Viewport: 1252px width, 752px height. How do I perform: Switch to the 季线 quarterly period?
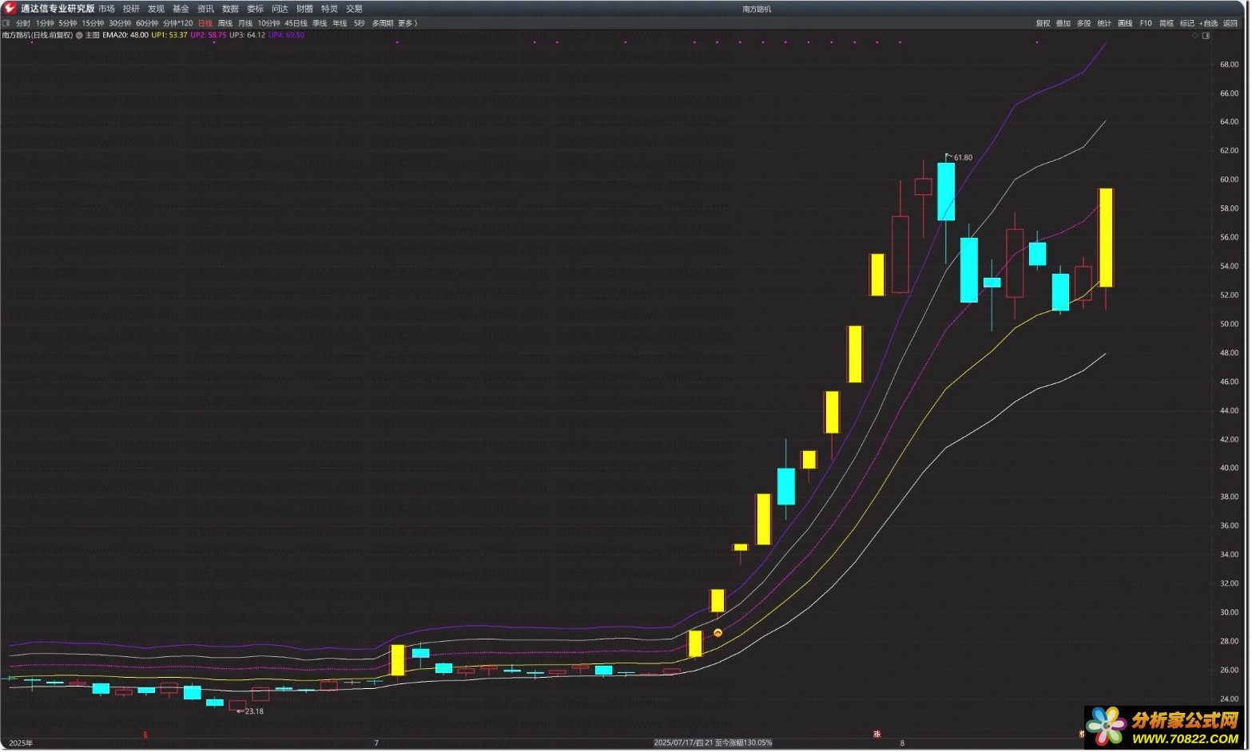point(320,23)
